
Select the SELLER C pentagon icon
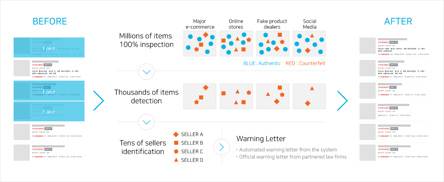click(x=176, y=151)
